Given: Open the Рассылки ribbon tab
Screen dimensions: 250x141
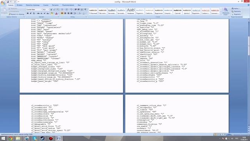Looking at the screenshot, I should point(55,5).
